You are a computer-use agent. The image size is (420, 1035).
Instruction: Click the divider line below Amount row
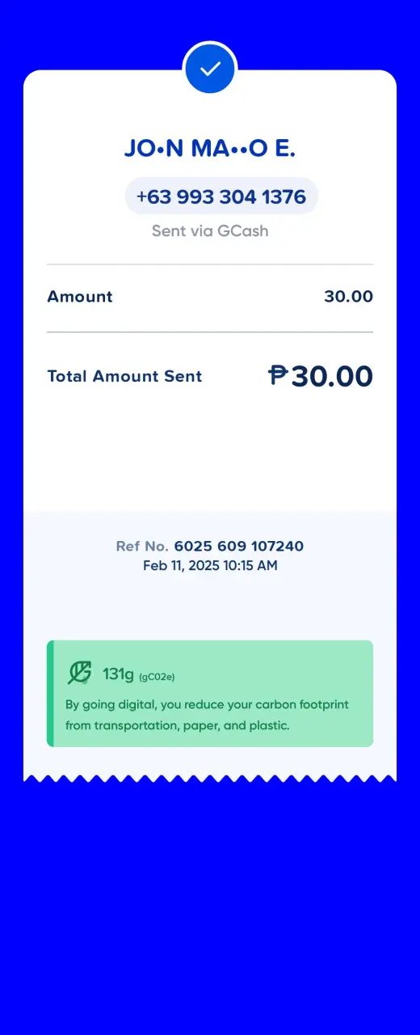click(210, 332)
